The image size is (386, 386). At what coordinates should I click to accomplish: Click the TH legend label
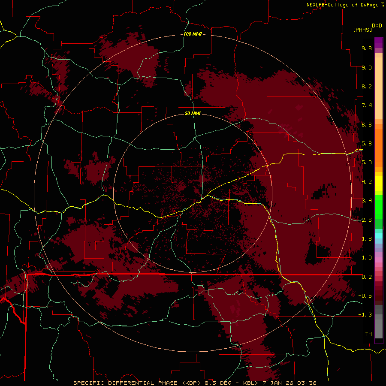(x=368, y=334)
